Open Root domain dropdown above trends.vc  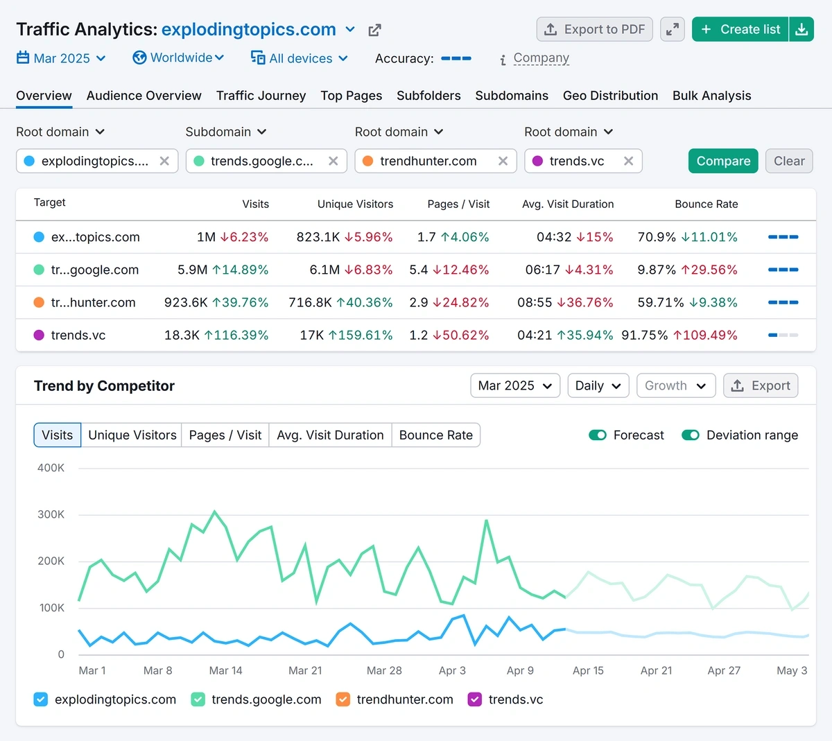click(x=569, y=132)
